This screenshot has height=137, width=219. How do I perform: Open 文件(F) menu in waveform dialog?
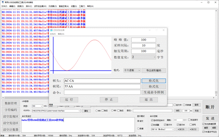tap(53, 34)
